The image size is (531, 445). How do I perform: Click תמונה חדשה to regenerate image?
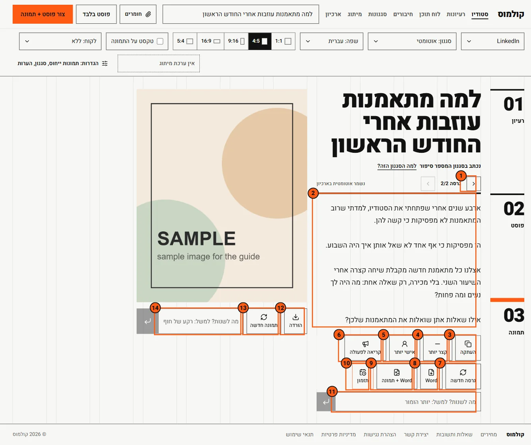click(264, 321)
